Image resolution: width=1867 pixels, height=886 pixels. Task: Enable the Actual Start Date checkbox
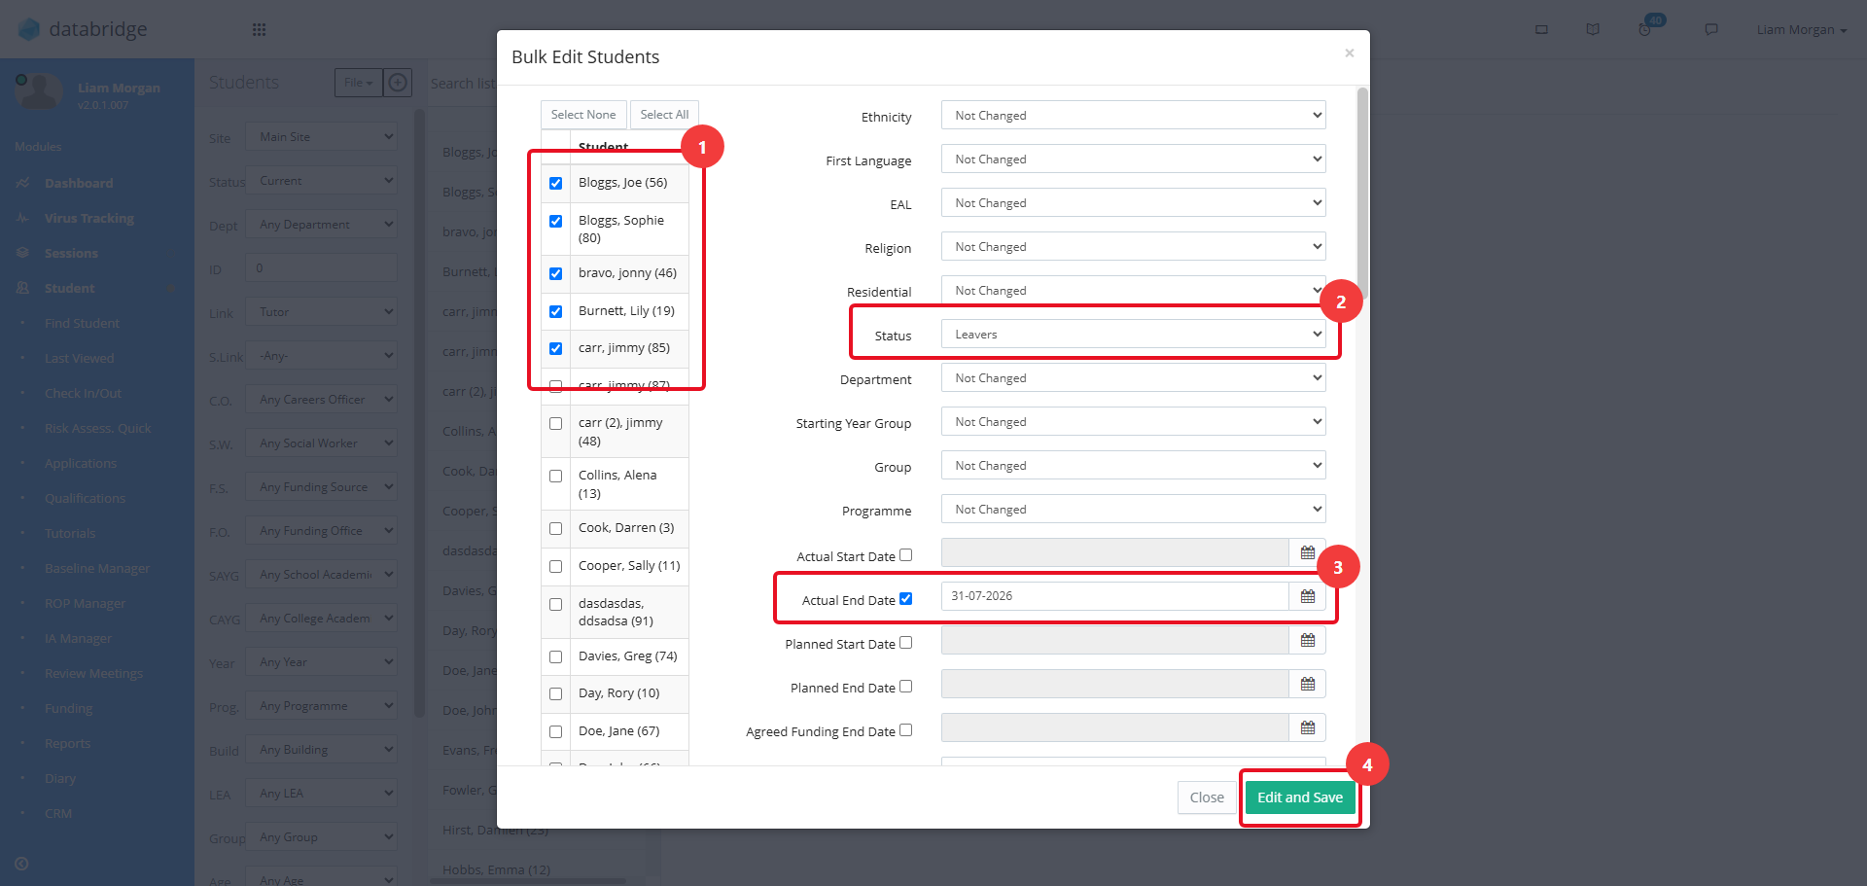pos(905,555)
